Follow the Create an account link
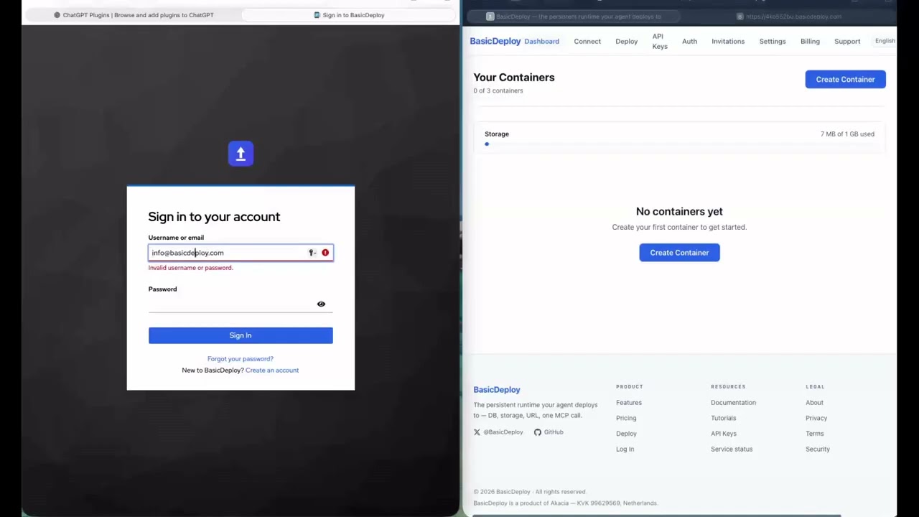919x517 pixels. pyautogui.click(x=272, y=371)
